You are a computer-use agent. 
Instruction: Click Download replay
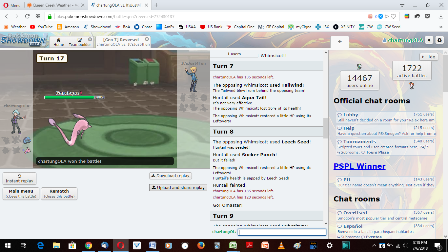coord(171,176)
